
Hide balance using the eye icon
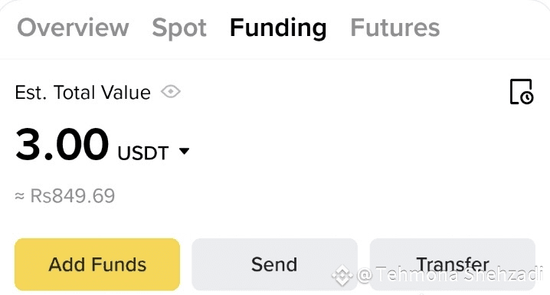coord(171,92)
